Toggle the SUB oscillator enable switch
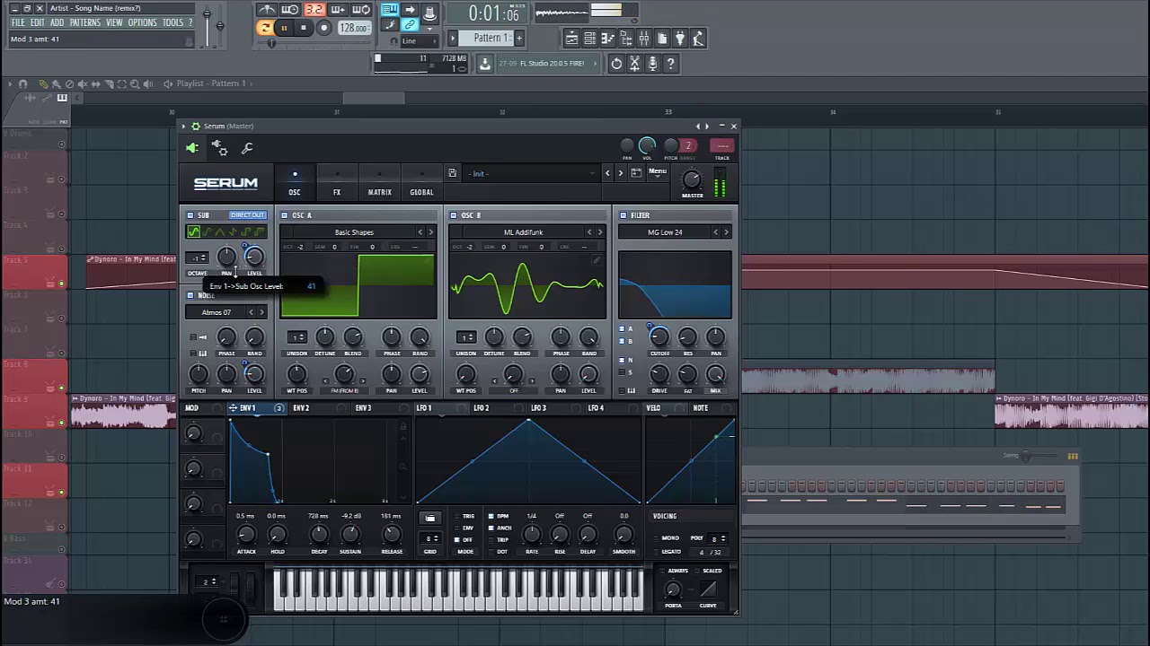Image resolution: width=1150 pixels, height=646 pixels. tap(190, 215)
